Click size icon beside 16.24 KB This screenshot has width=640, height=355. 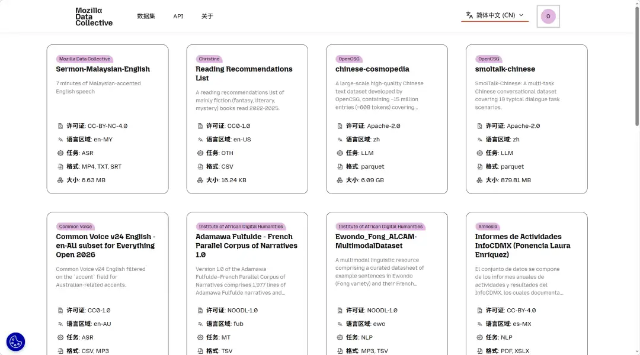(200, 180)
